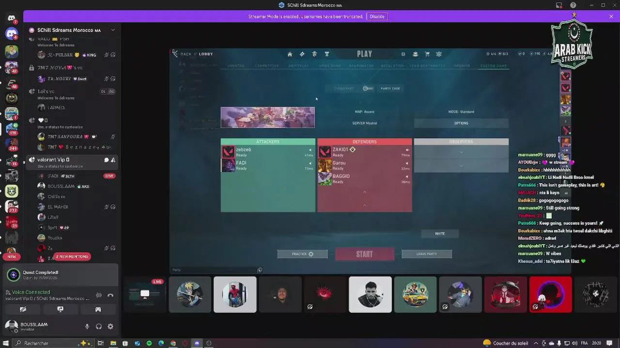Open Discord help question mark icon
620x348 pixels.
pos(573,5)
